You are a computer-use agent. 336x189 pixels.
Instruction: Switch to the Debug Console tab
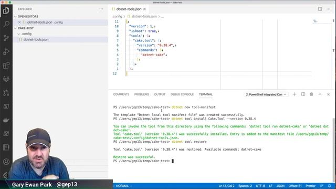coord(182,94)
